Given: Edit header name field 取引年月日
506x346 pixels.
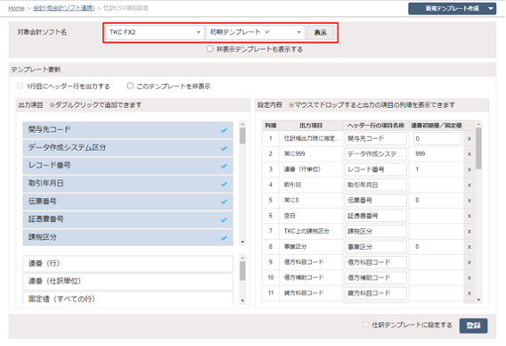Looking at the screenshot, I should click(376, 185).
